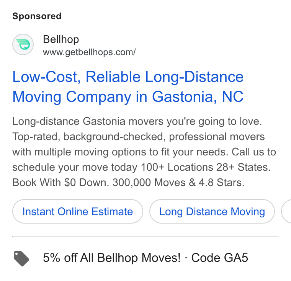This screenshot has width=291, height=281.
Task: Click the price tag promotion icon
Action: coord(21,258)
